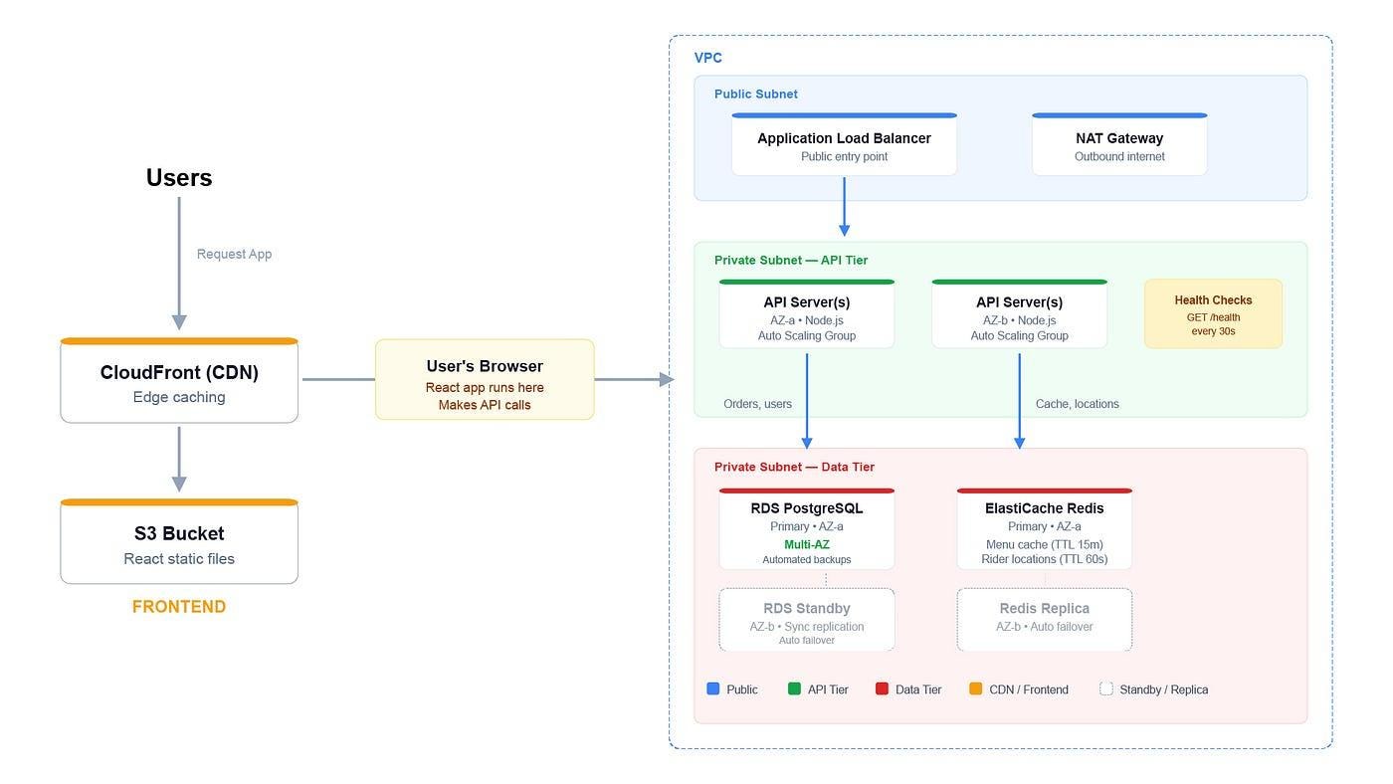Click "Private Subnet — API Tier" label
This screenshot has width=1393, height=784.
pyautogui.click(x=791, y=261)
